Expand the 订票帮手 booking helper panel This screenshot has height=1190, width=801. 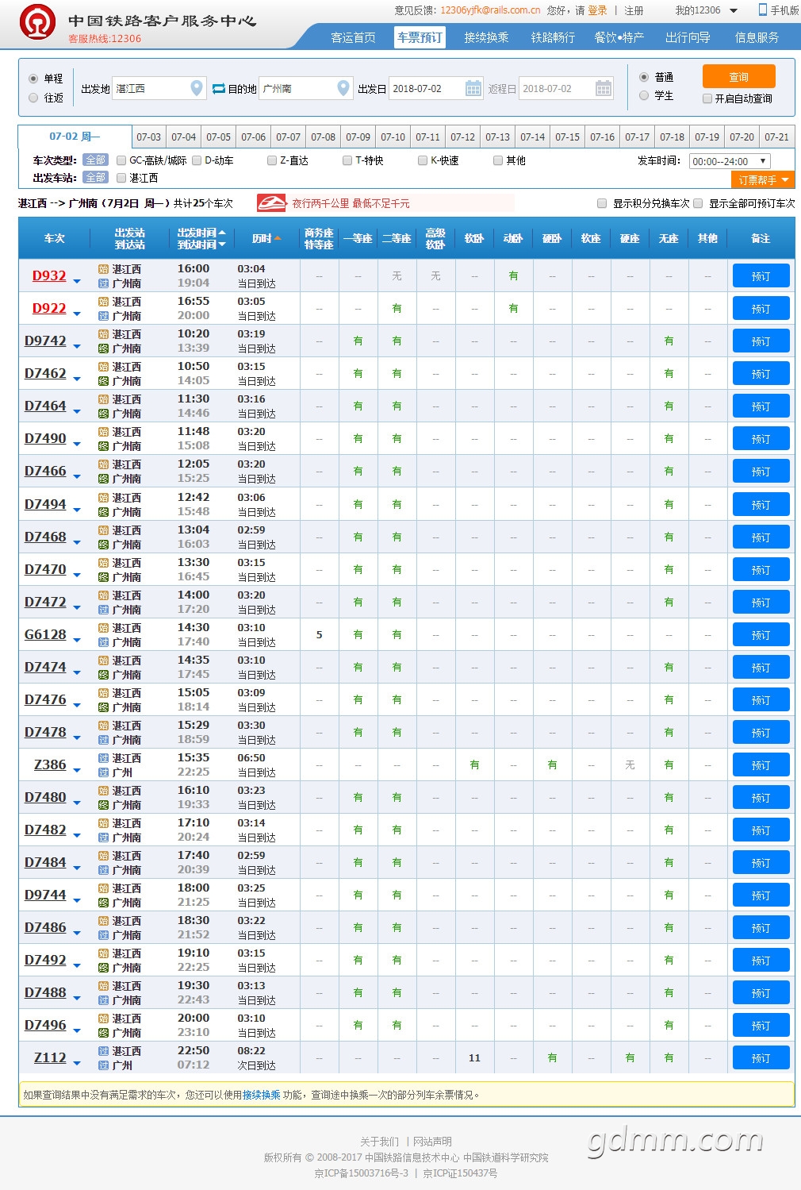[x=763, y=180]
